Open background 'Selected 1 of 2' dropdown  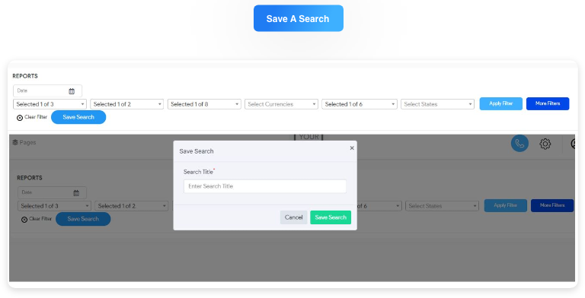click(x=131, y=206)
